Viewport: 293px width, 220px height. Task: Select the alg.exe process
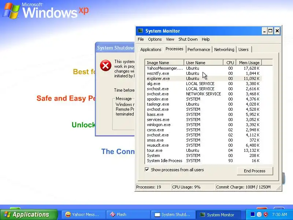point(203,84)
